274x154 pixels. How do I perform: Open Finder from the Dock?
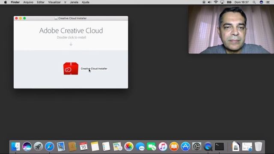[x=15, y=146]
